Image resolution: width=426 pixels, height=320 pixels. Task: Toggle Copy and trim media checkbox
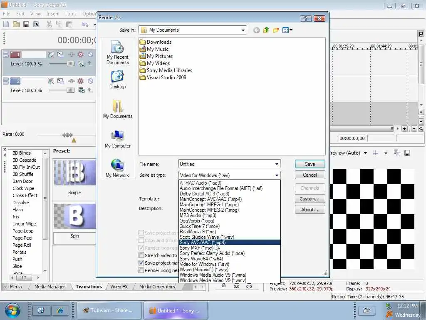pyautogui.click(x=141, y=240)
